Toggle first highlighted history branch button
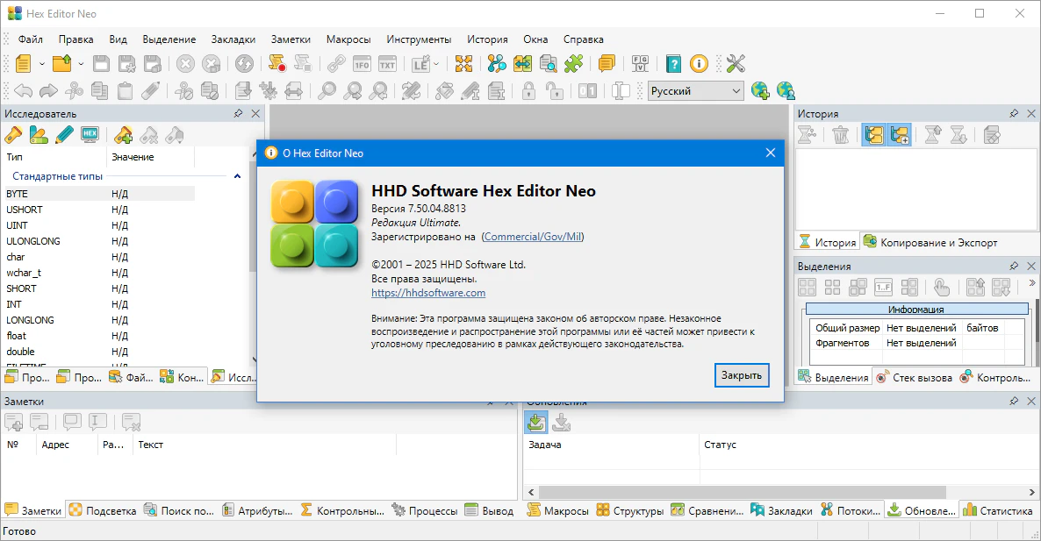Image resolution: width=1041 pixels, height=541 pixels. tap(873, 134)
